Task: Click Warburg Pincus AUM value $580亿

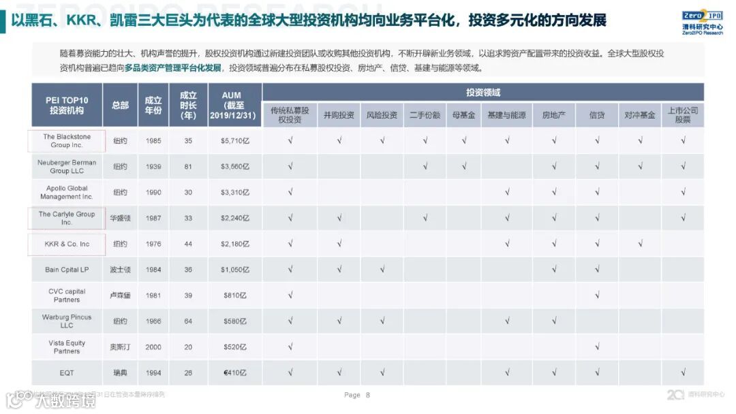Action: 235,321
